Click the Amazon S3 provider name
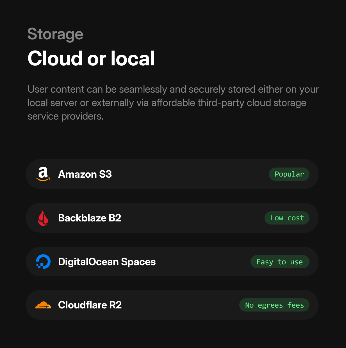346x348 pixels. tap(85, 174)
